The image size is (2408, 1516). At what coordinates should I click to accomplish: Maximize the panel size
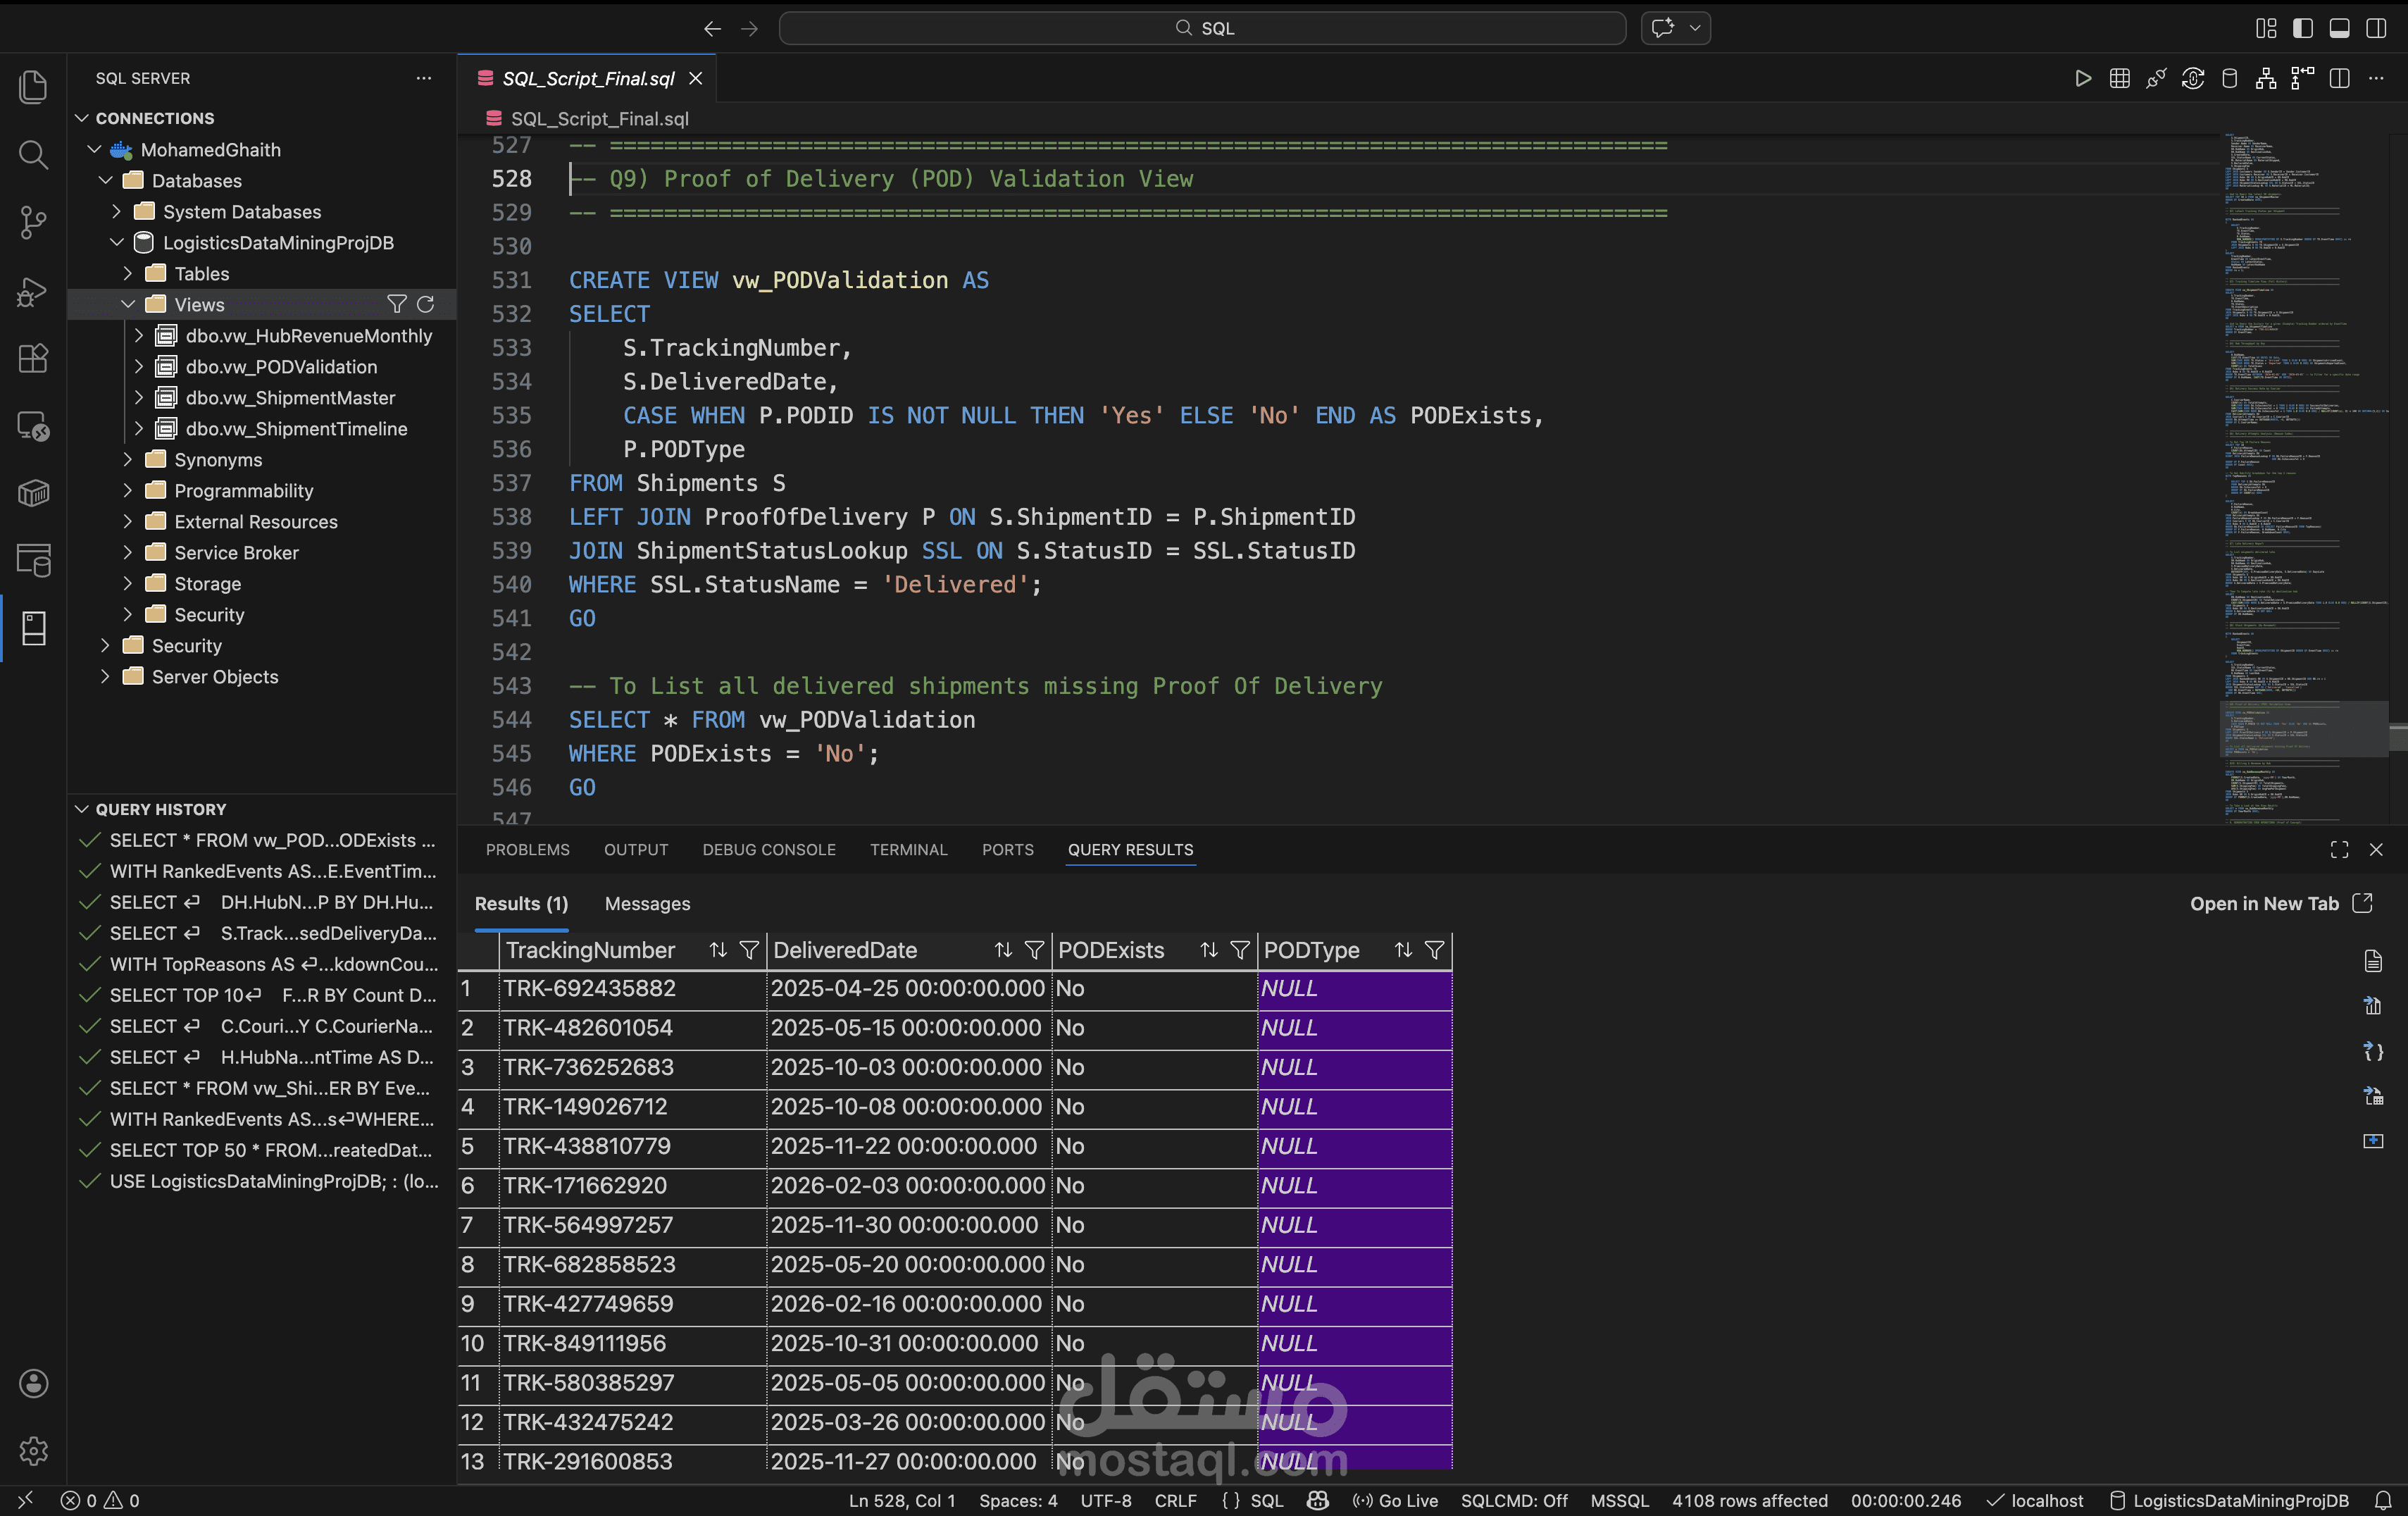[2339, 849]
